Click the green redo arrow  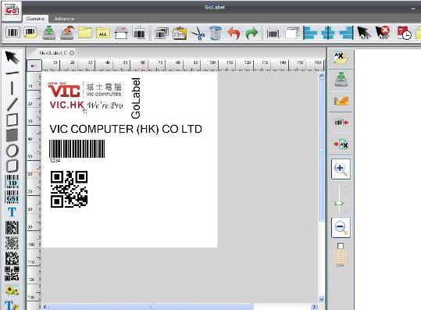(x=252, y=34)
